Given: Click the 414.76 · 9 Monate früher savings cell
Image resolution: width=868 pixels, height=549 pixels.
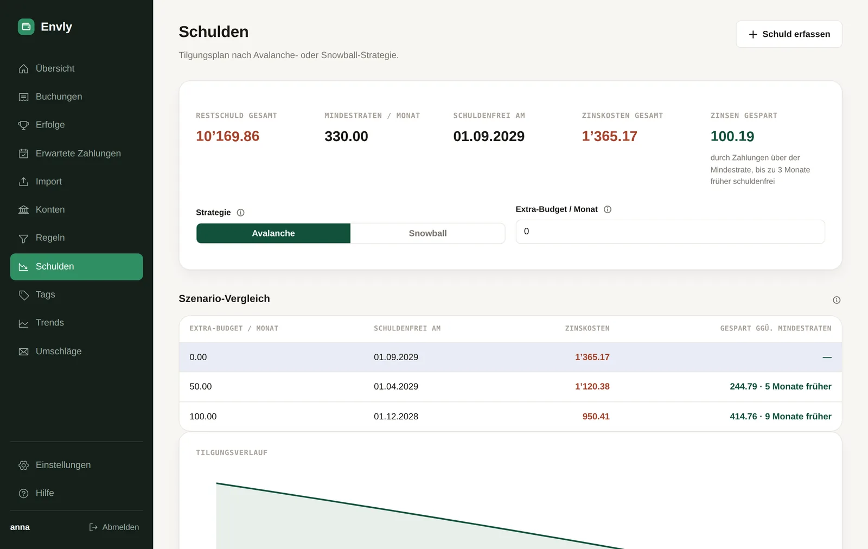Looking at the screenshot, I should [x=781, y=417].
